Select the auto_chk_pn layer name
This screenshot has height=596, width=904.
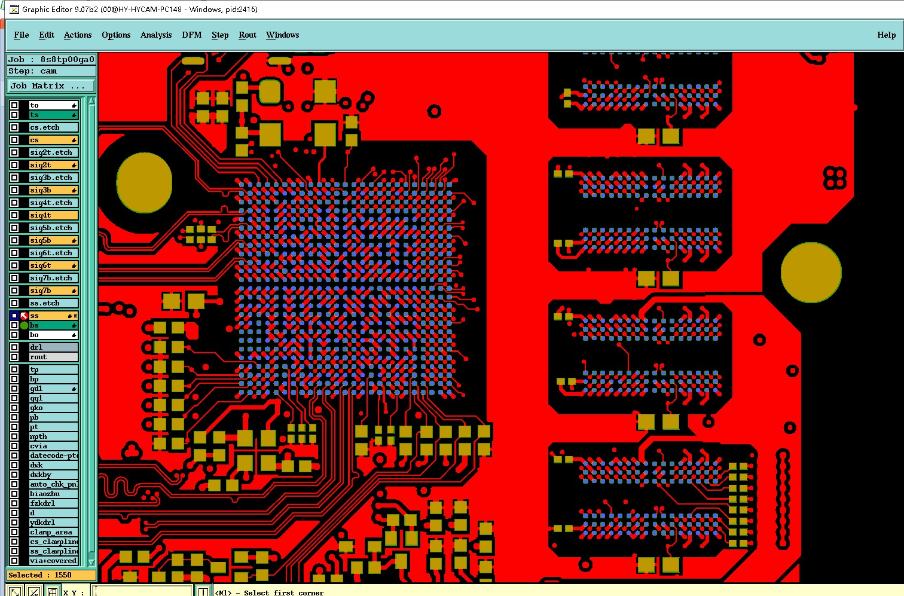pyautogui.click(x=54, y=484)
